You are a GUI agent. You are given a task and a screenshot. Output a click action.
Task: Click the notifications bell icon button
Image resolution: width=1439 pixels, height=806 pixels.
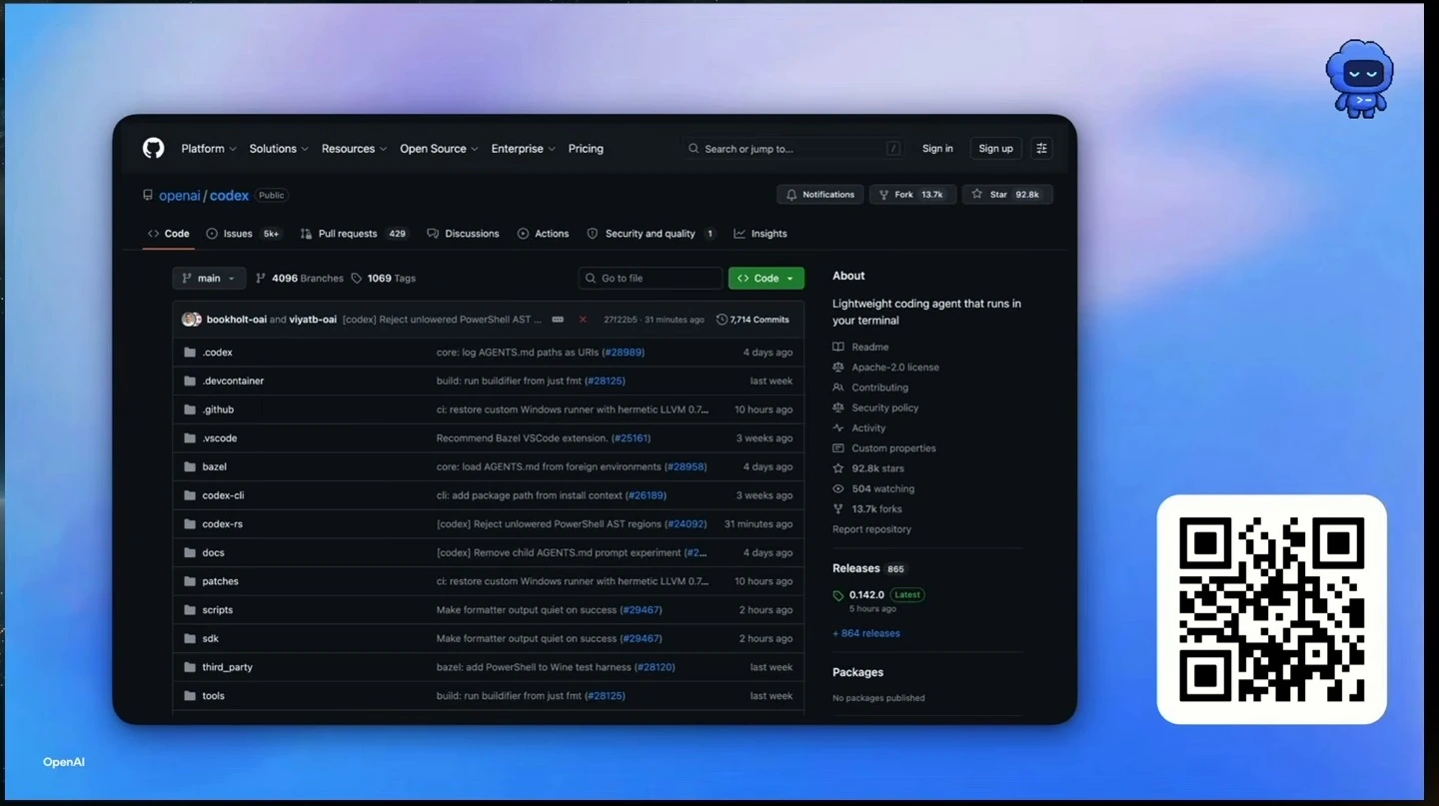point(820,195)
